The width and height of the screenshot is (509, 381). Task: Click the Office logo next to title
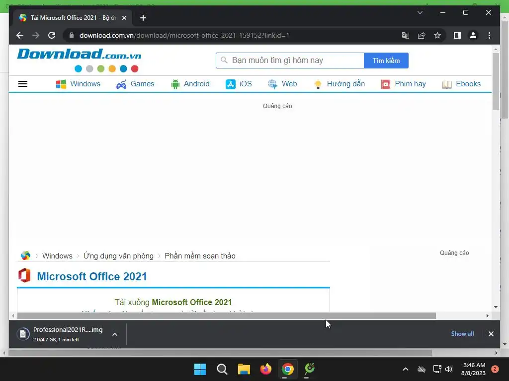point(24,276)
